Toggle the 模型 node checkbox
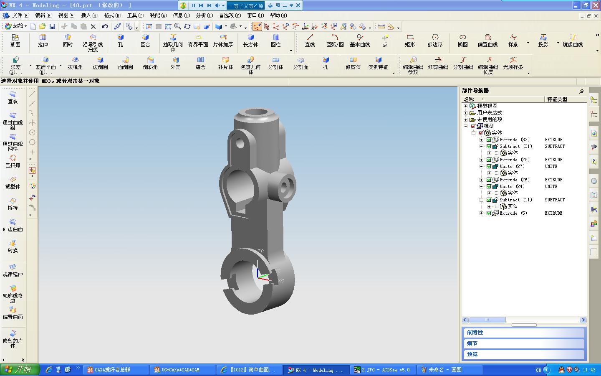This screenshot has width=601, height=376. tap(473, 126)
